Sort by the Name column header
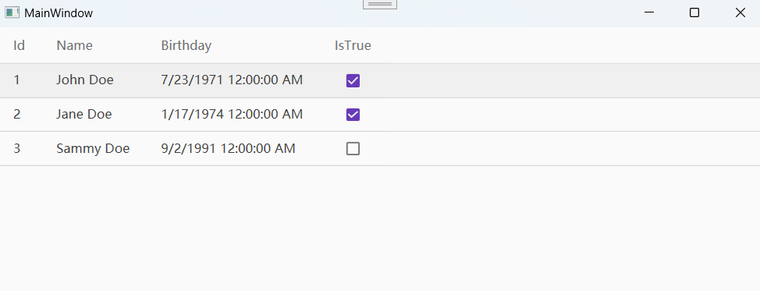 [x=74, y=45]
